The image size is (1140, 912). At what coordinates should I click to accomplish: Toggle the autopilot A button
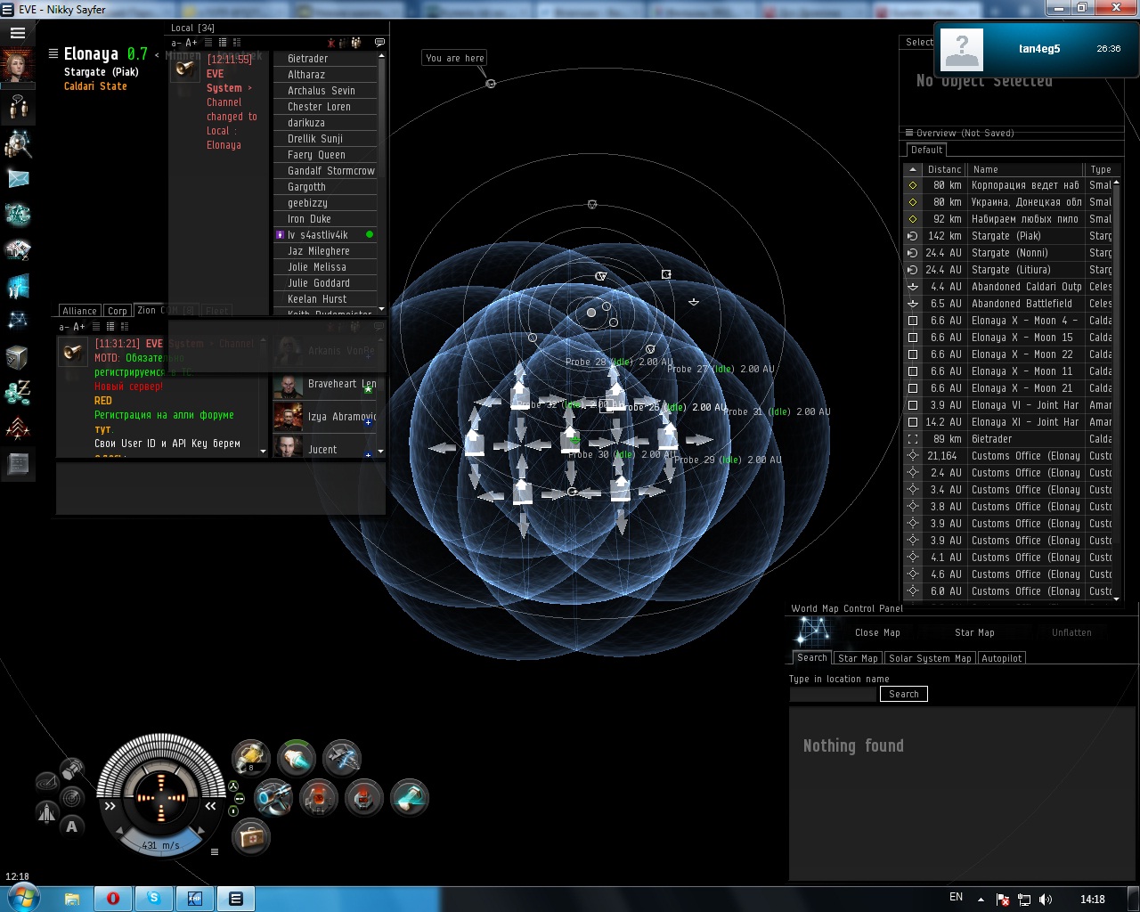coord(72,826)
